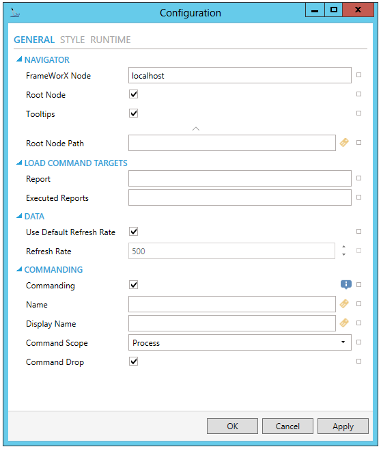Screen dimensions: 381x449
Task: Collapse the NAVIGATOR section
Action: click(19, 59)
